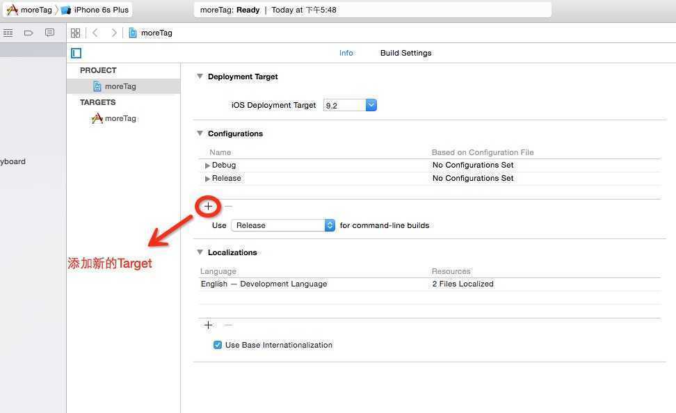Click the Name column header in Configurations

(x=220, y=152)
